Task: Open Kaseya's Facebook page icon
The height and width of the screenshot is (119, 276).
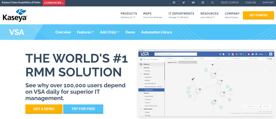Action: [x=174, y=3]
